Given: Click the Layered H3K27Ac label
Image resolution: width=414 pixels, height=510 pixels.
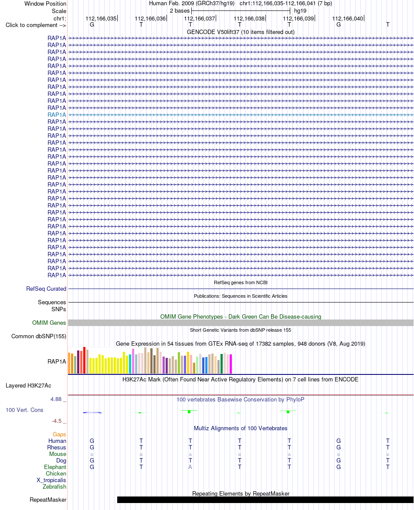Looking at the screenshot, I should 28,386.
